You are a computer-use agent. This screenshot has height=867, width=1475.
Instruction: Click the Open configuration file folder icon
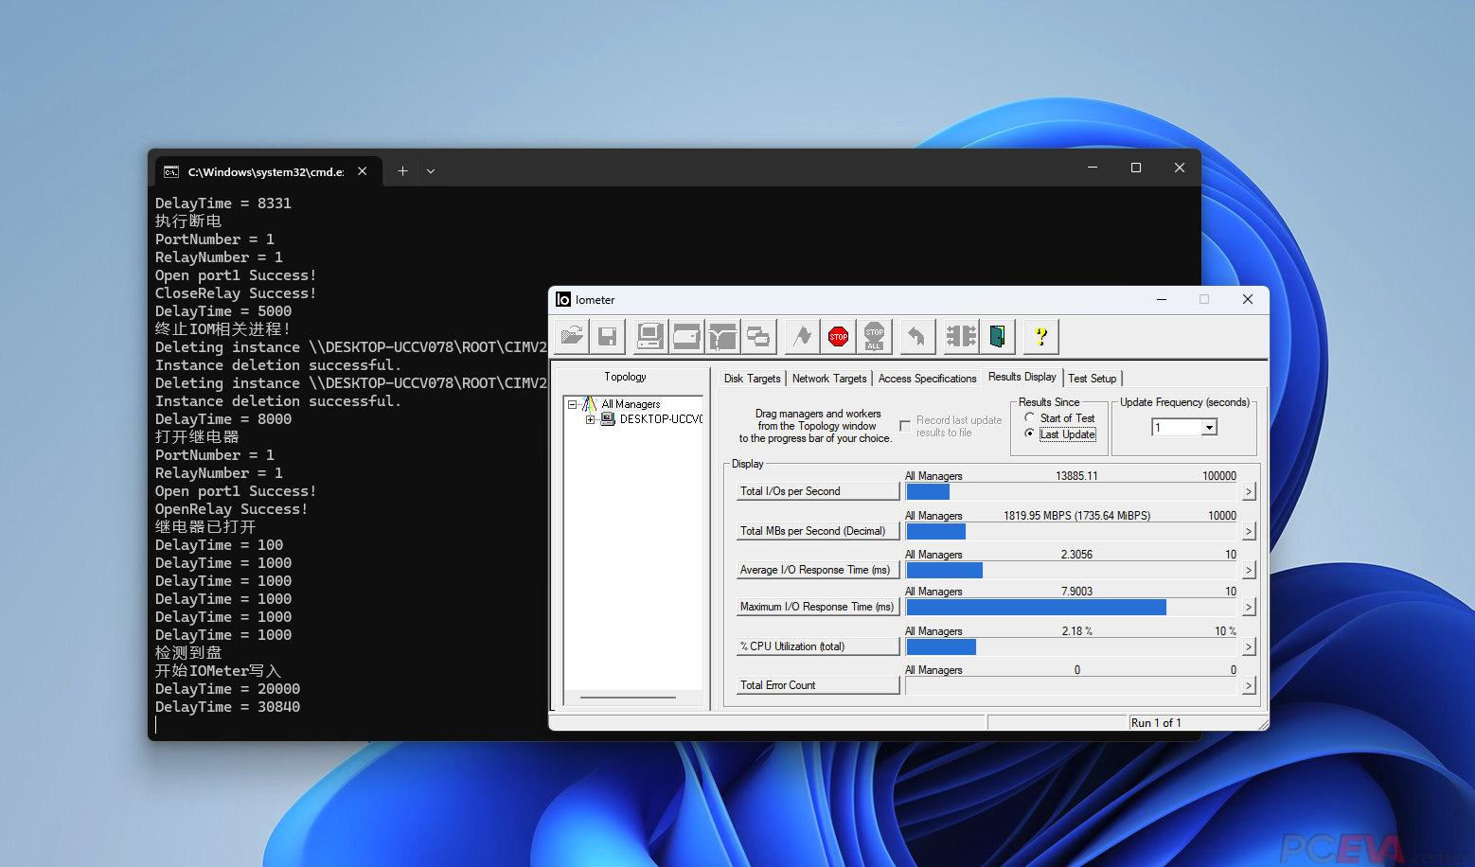click(x=572, y=336)
